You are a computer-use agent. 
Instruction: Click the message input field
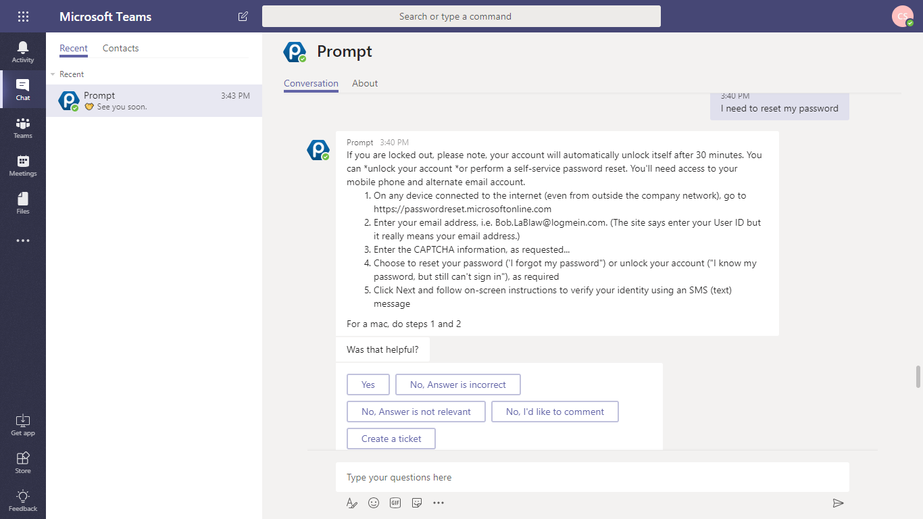[x=593, y=477]
